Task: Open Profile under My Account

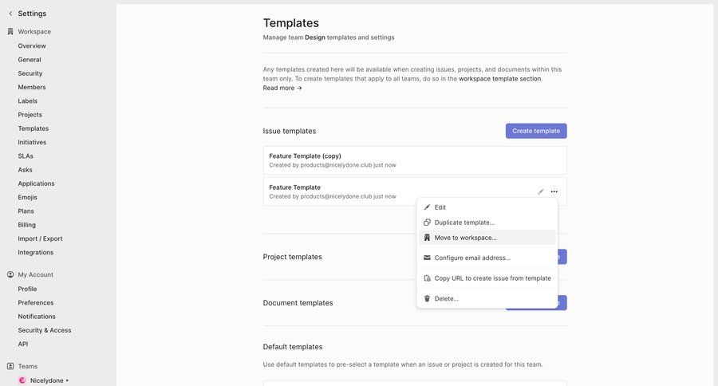Action: tap(27, 289)
